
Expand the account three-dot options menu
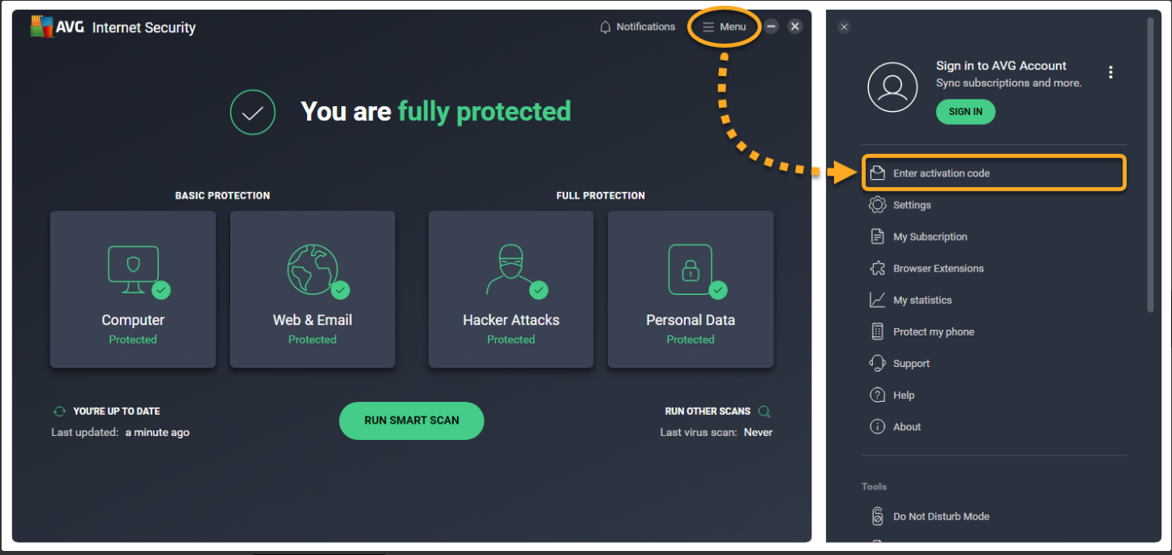[x=1110, y=72]
